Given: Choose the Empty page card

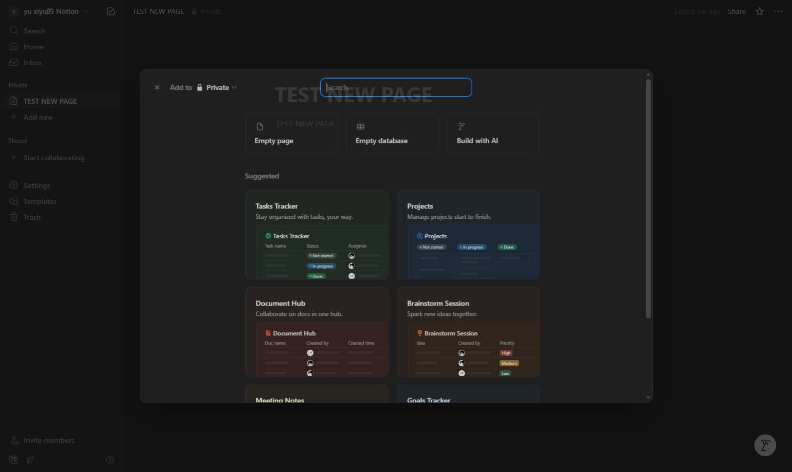Looking at the screenshot, I should pyautogui.click(x=291, y=134).
